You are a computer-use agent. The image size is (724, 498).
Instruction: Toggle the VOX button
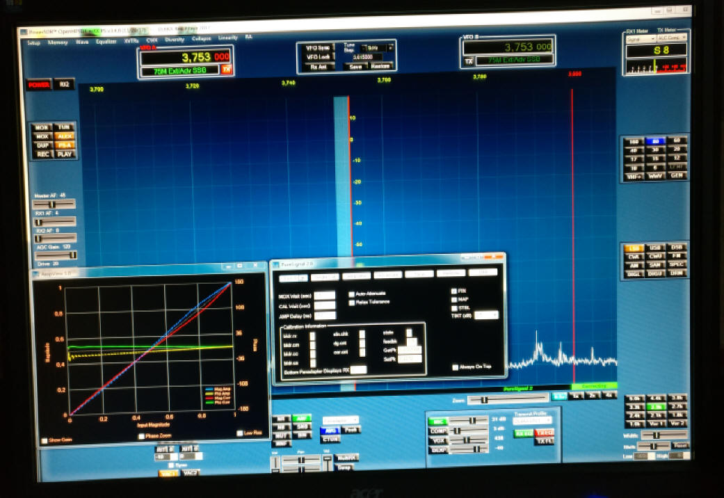[437, 441]
